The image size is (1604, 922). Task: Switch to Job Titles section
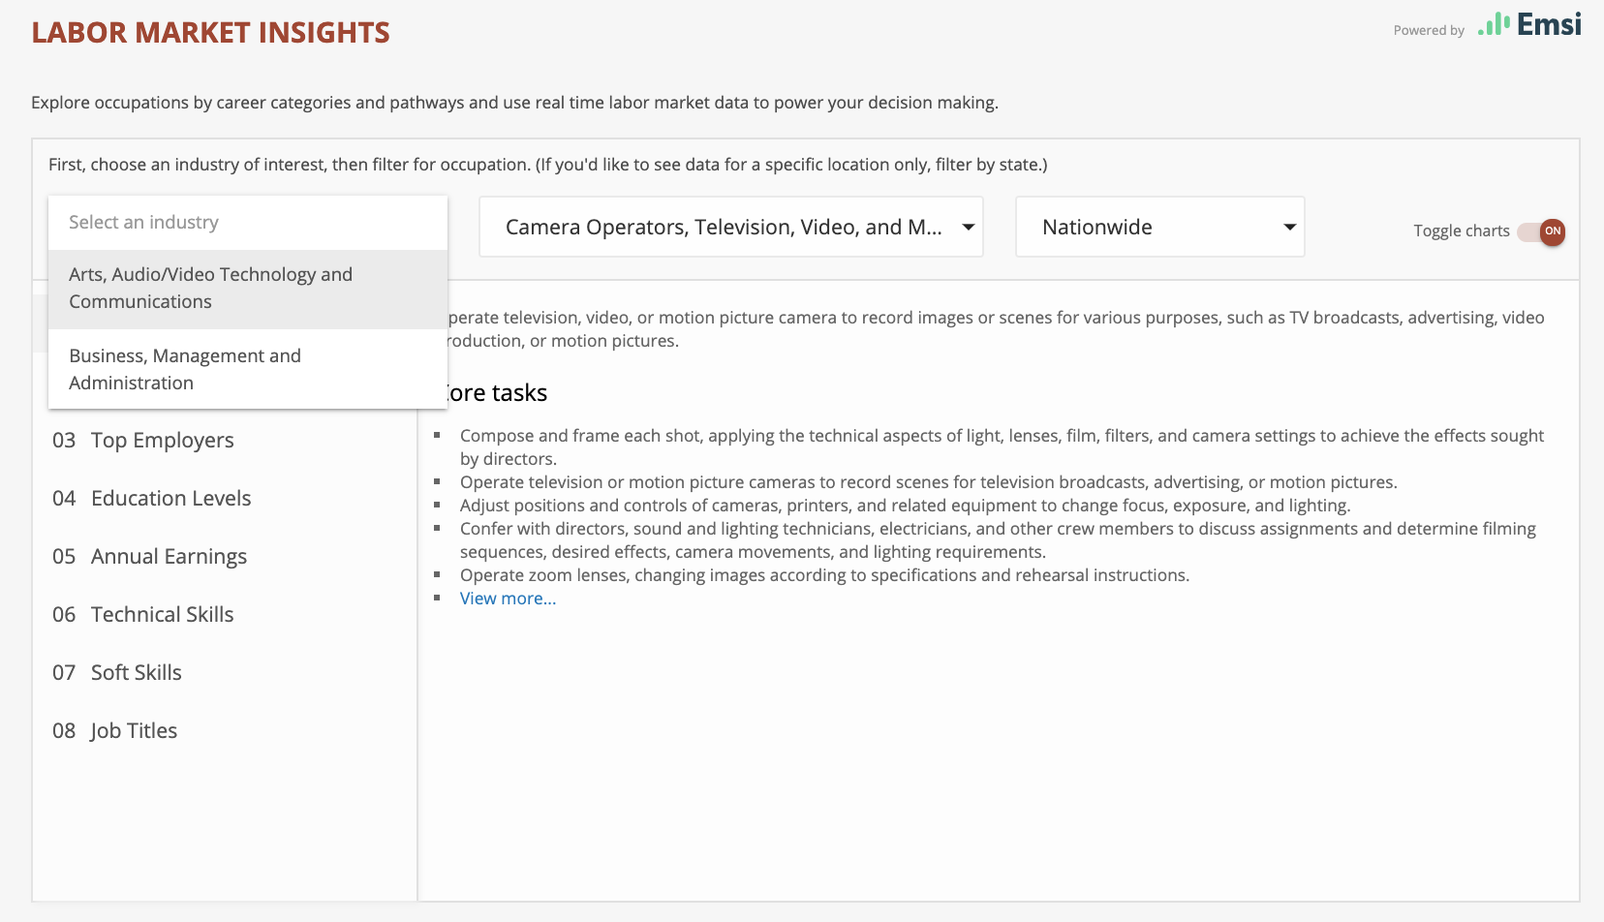[x=134, y=731]
